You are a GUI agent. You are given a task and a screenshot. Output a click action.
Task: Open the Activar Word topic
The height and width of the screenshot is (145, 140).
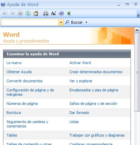(80, 63)
